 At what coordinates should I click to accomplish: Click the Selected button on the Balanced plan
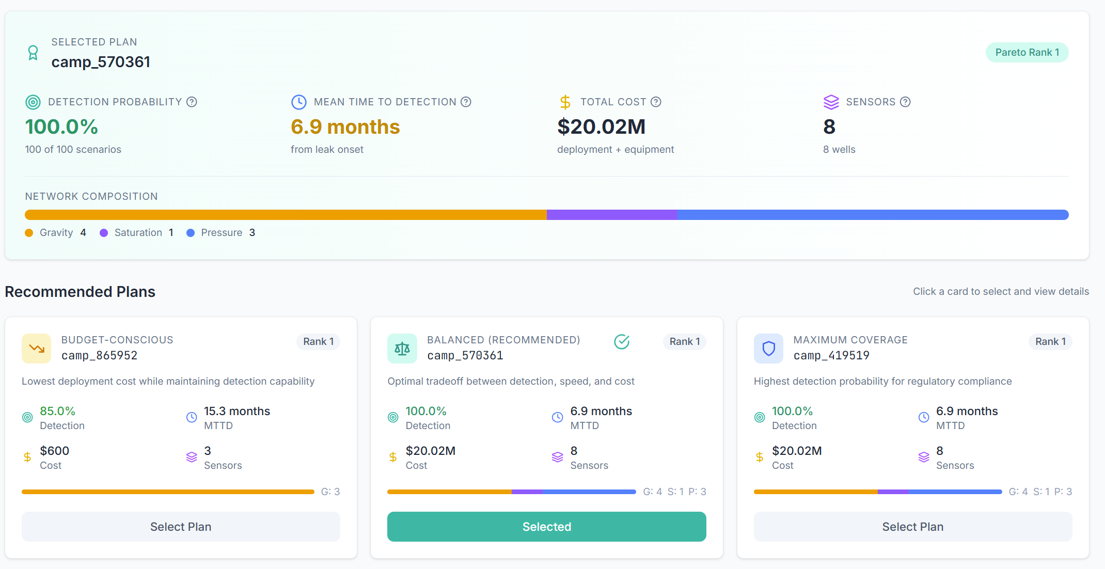546,527
